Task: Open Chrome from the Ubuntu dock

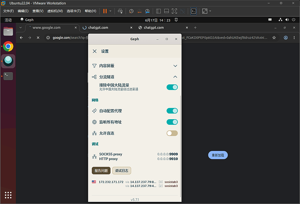Action: 8,46
